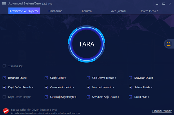Uncheck Kayıt Defteri Temizle checkbox
The height and width of the screenshot is (115, 174).
[4, 87]
